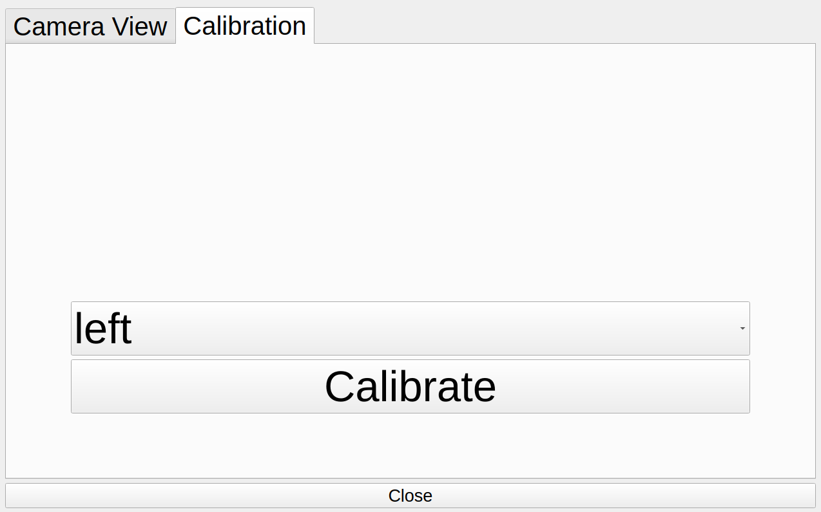Select the Close control beneath the panel
Screen dimensions: 821x512
(x=410, y=496)
